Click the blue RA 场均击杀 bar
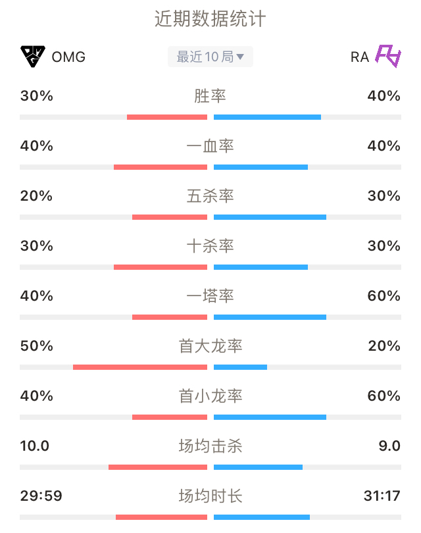Image resolution: width=421 pixels, height=533 pixels. tap(259, 467)
